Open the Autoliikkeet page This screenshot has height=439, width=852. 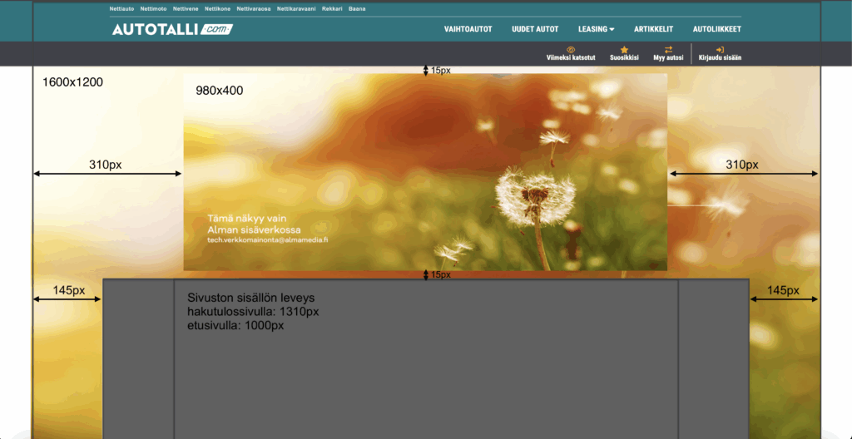(x=716, y=29)
